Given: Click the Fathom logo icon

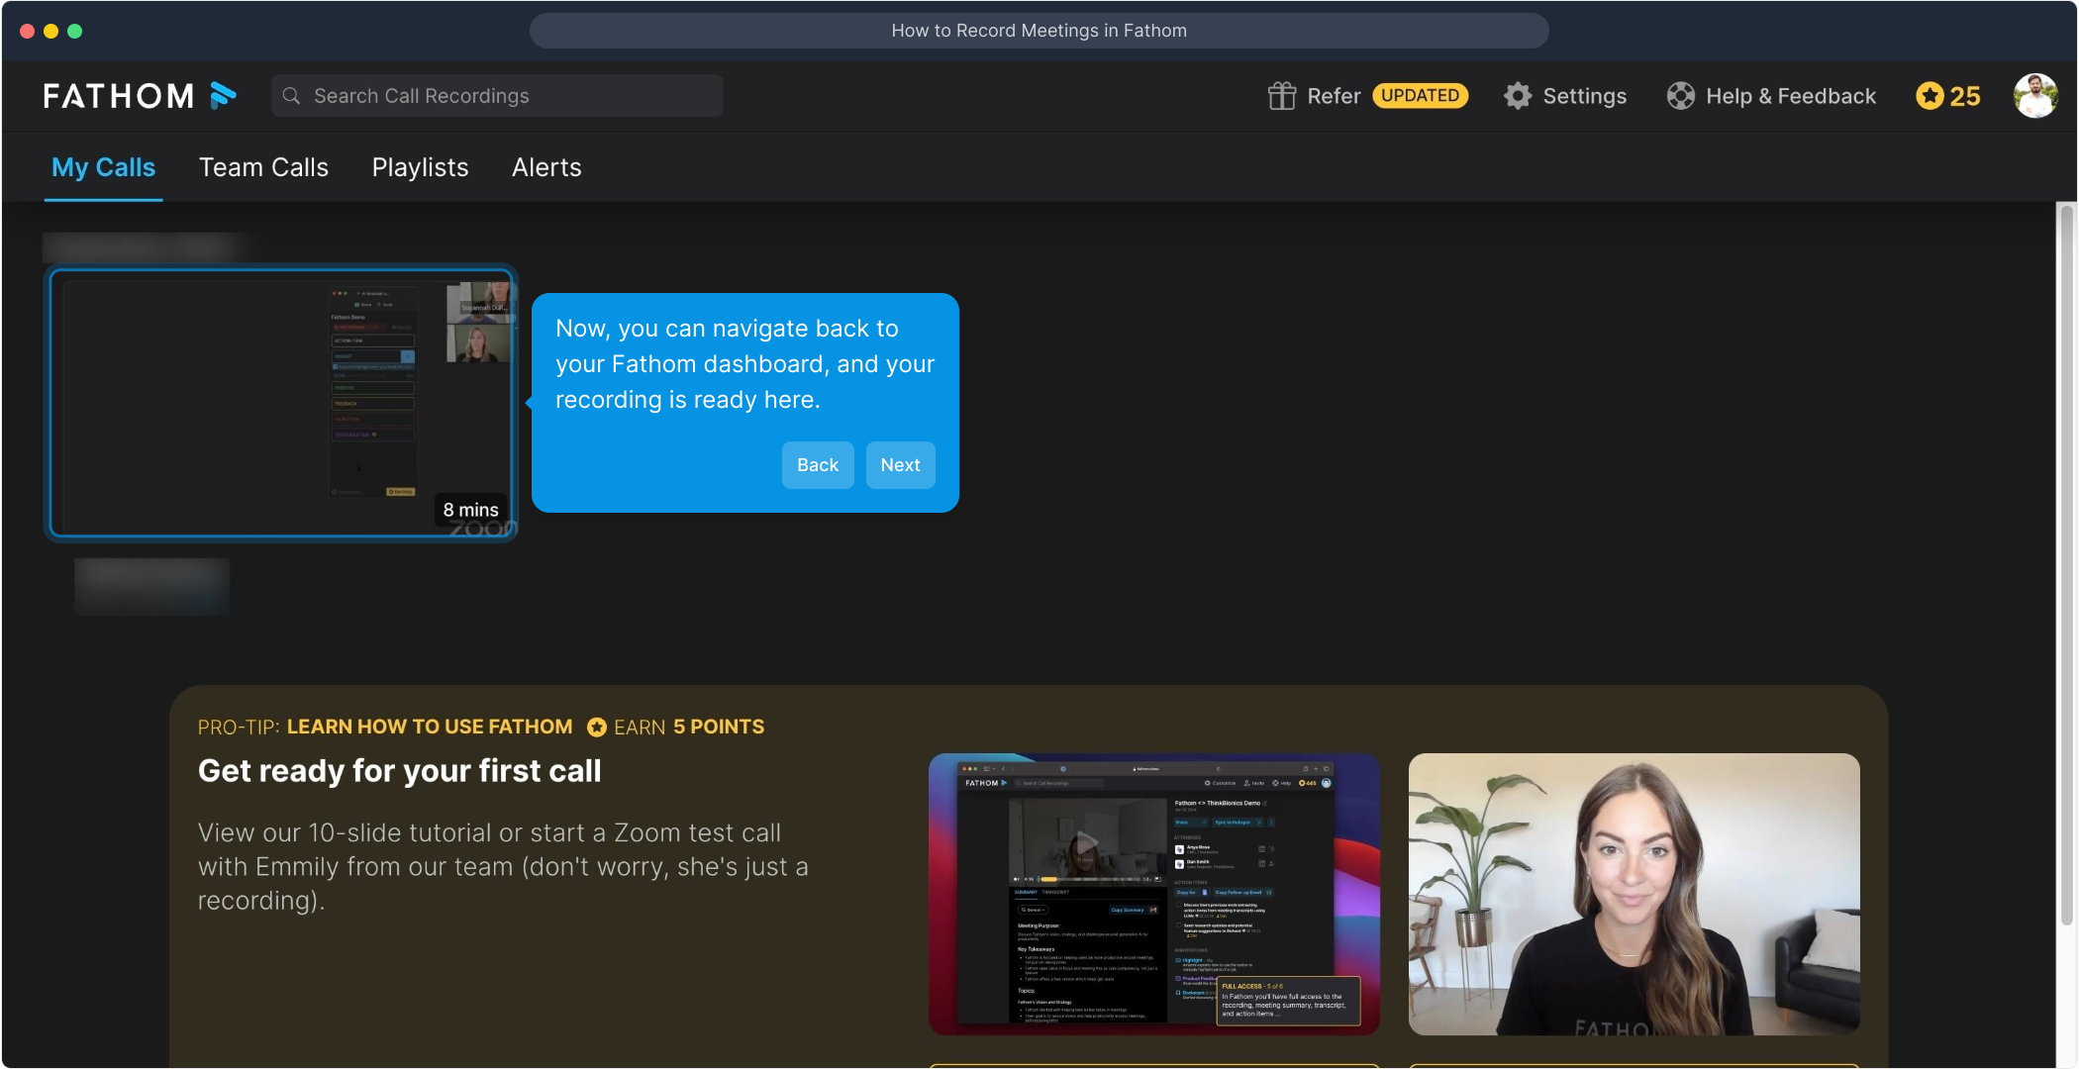Looking at the screenshot, I should click(x=223, y=96).
